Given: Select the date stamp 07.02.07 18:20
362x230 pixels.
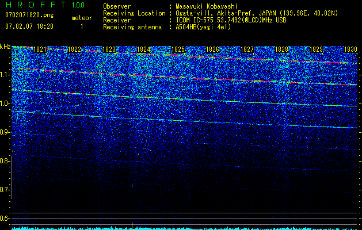Looking at the screenshot, I should pos(29,26).
